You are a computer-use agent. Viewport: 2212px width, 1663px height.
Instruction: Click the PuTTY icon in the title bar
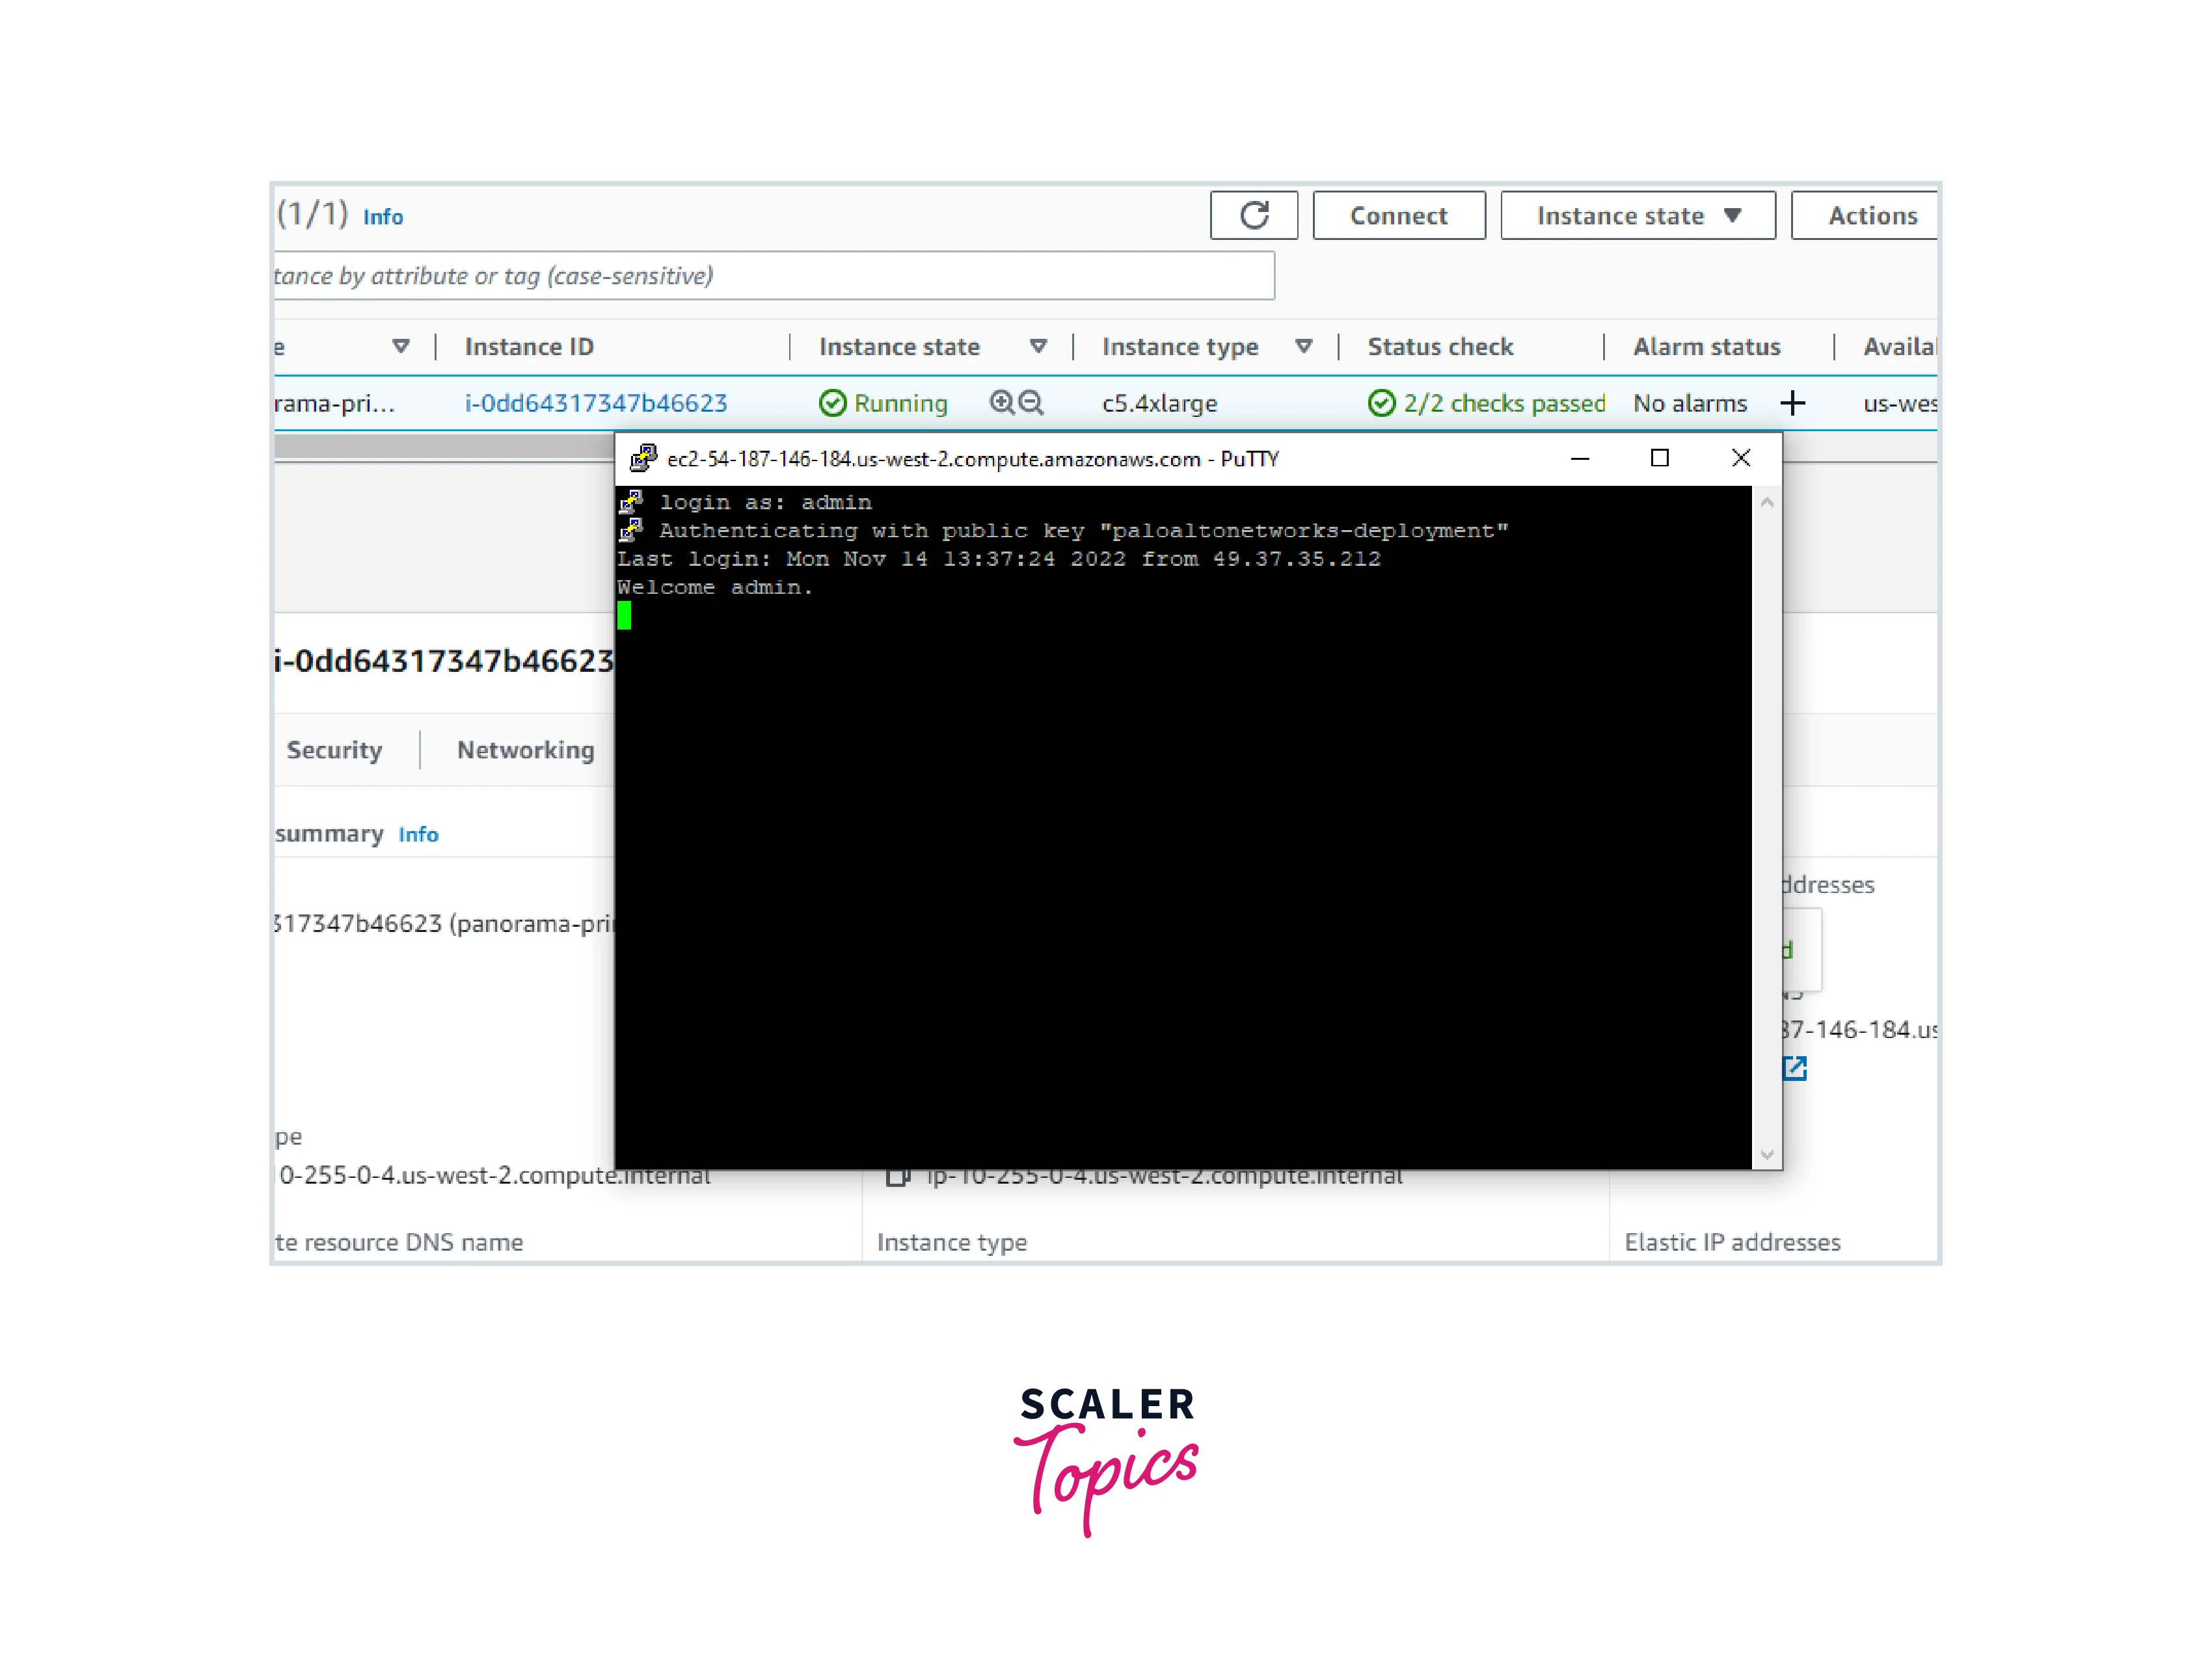[643, 459]
